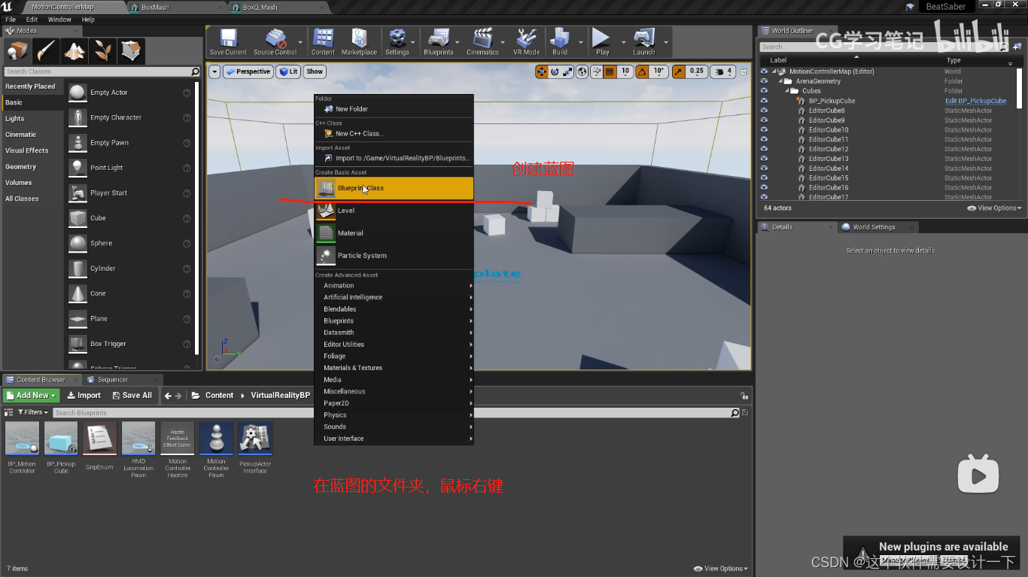Toggle scale snapping in viewport toolbar
This screenshot has width=1028, height=577.
679,71
